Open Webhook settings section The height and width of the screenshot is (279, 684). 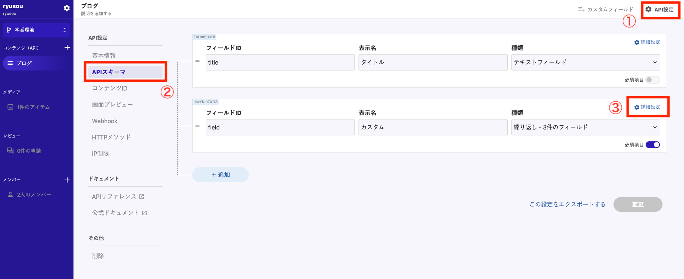coord(105,121)
